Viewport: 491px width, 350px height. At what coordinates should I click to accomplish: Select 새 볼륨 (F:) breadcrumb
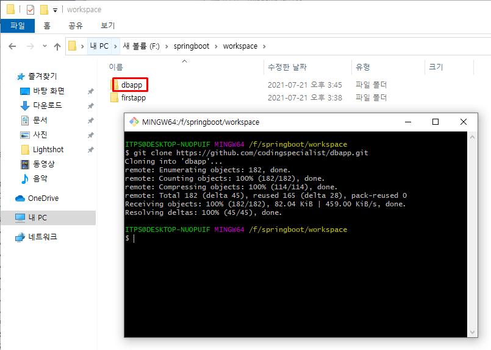point(142,46)
